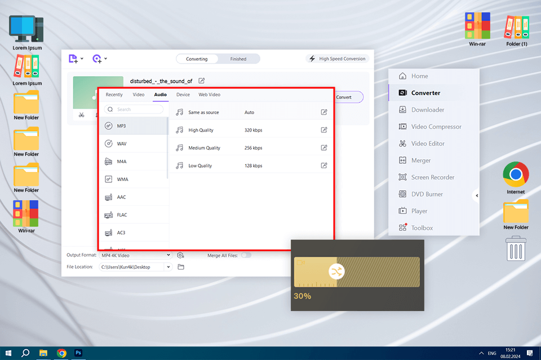Screen dimensions: 541x360
Task: Enable High Speed Conversion
Action: tap(337, 59)
